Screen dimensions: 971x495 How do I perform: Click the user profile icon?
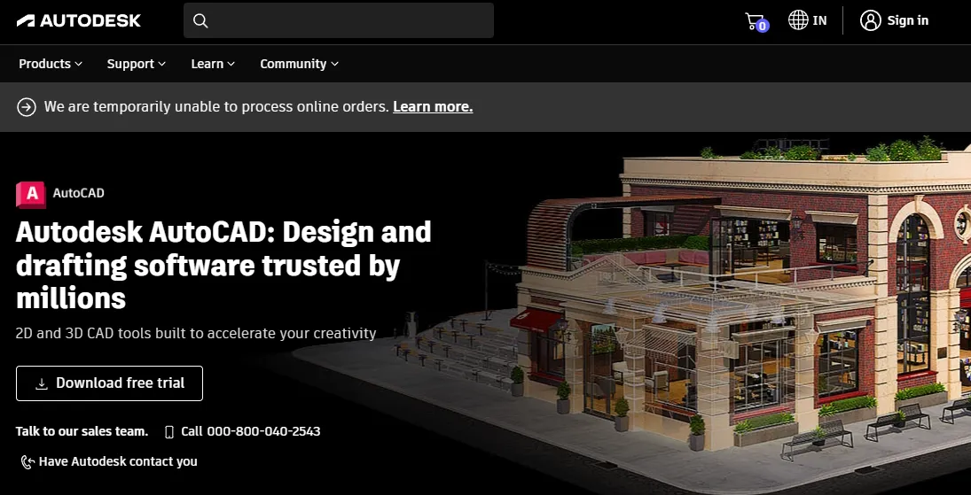870,20
